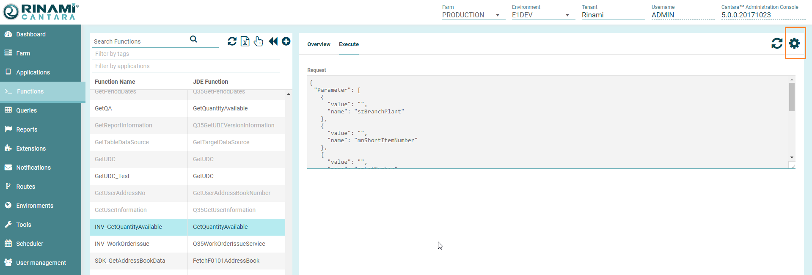Collapse the functions panel with double-arrow icon

[273, 41]
